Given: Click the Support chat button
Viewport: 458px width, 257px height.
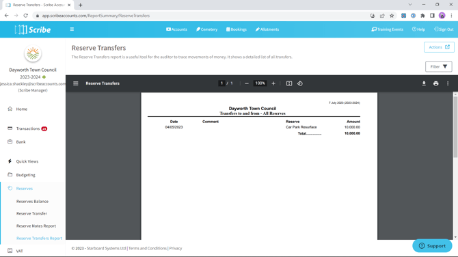Looking at the screenshot, I should 432,246.
